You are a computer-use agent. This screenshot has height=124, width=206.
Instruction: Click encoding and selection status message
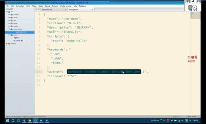click(26, 117)
